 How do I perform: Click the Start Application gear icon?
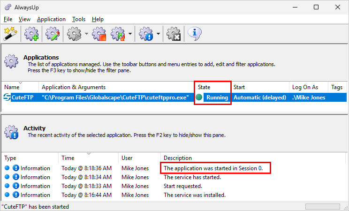pos(74,34)
